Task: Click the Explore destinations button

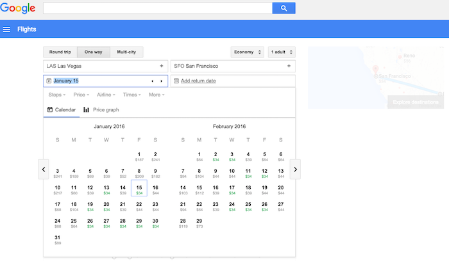Action: (415, 102)
